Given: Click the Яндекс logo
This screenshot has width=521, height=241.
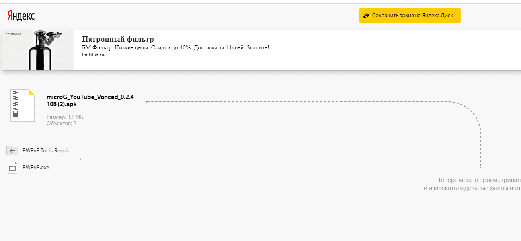Looking at the screenshot, I should pyautogui.click(x=21, y=16).
